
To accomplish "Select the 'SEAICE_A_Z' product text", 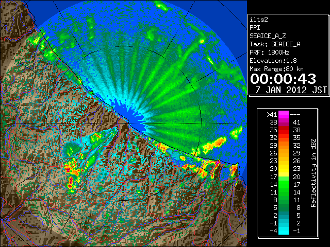I will pos(268,36).
